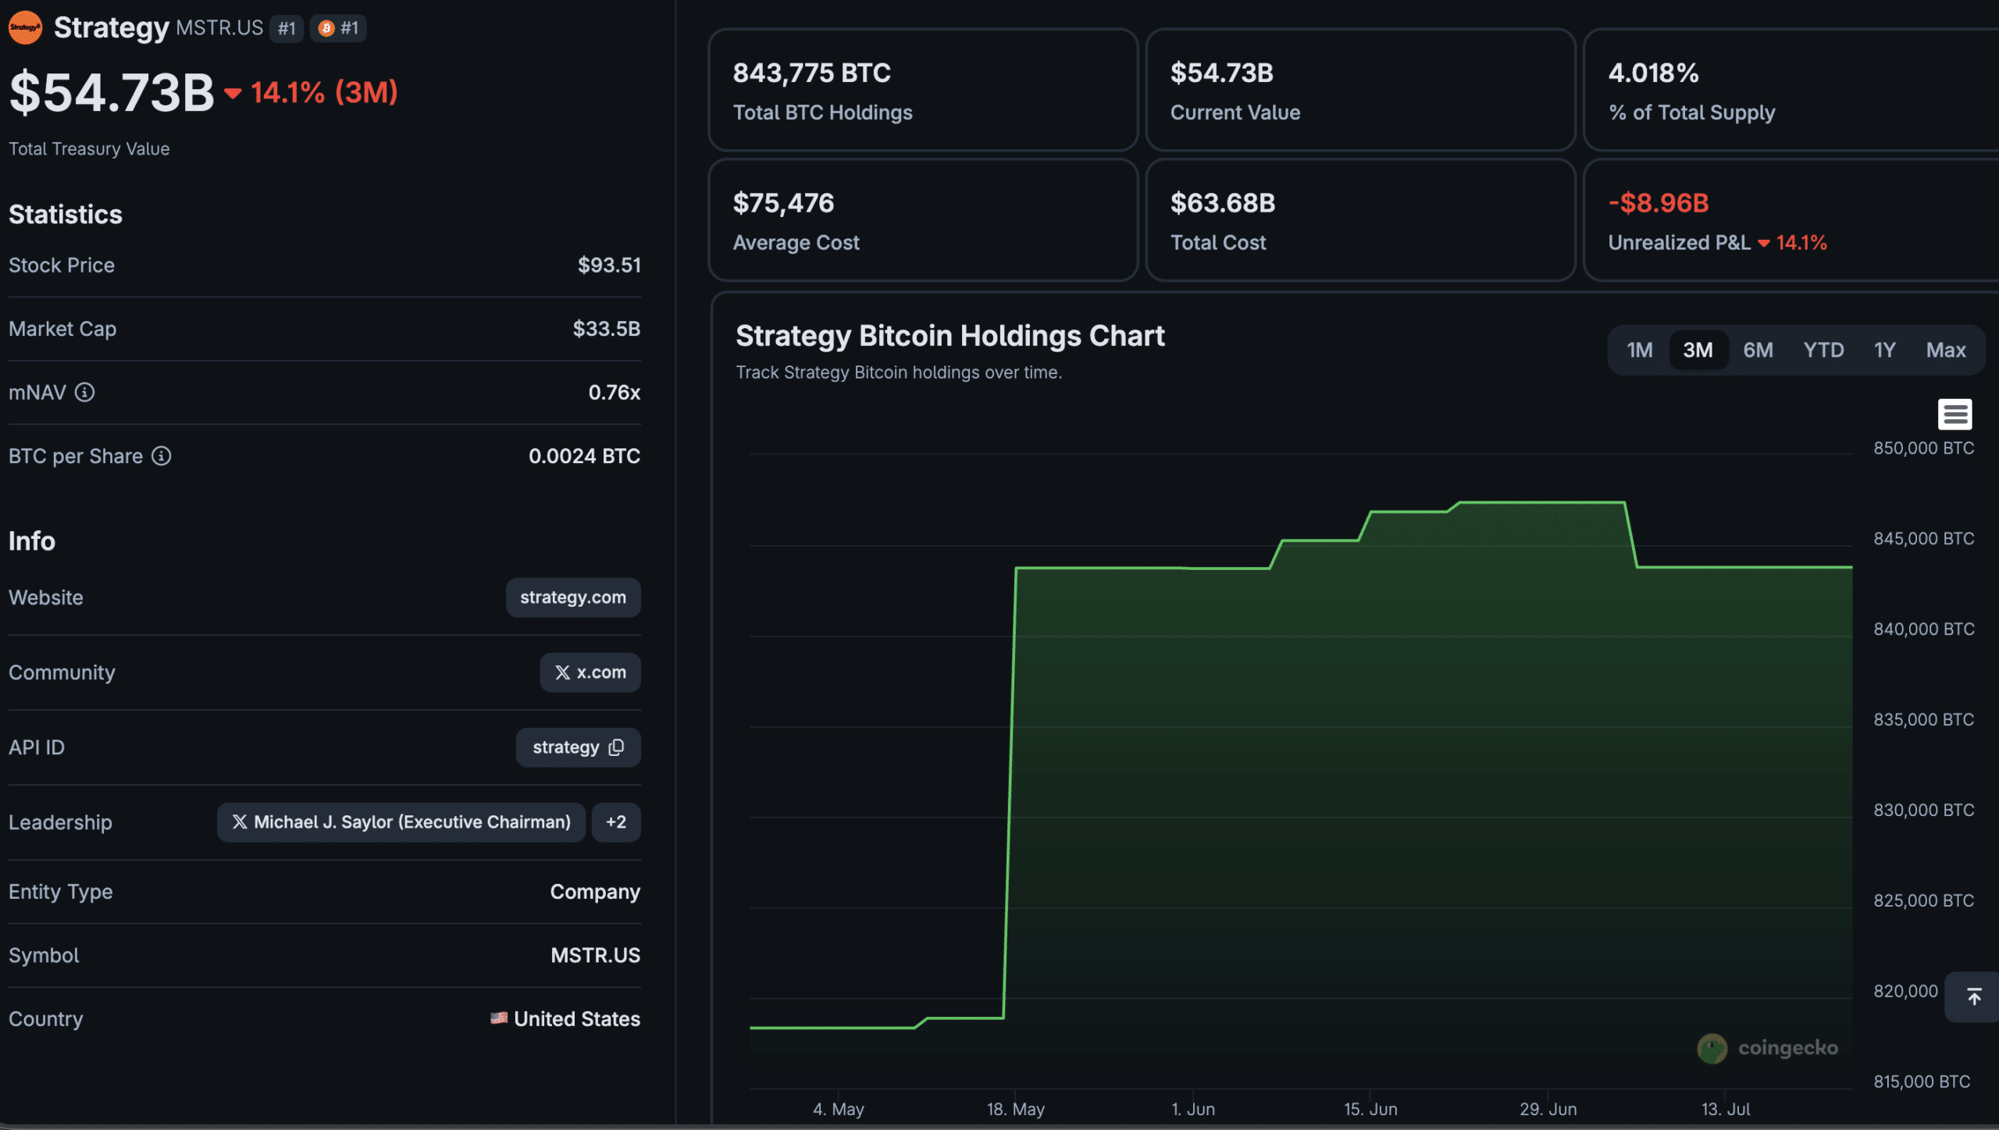Expand the +2 more leadership entries
Screen dimensions: 1999x1130
pyautogui.click(x=616, y=822)
